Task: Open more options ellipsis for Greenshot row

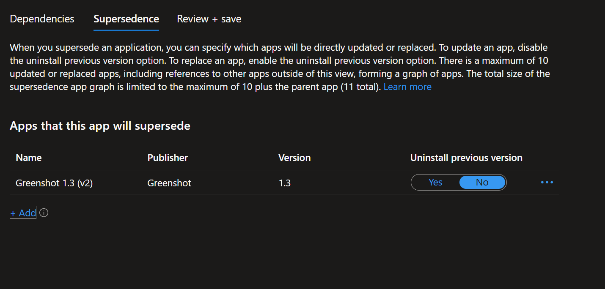Action: point(547,183)
